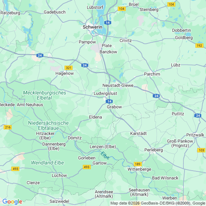206x206 pixels.
Task: Click the Hagenow town label
Action: click(x=65, y=73)
